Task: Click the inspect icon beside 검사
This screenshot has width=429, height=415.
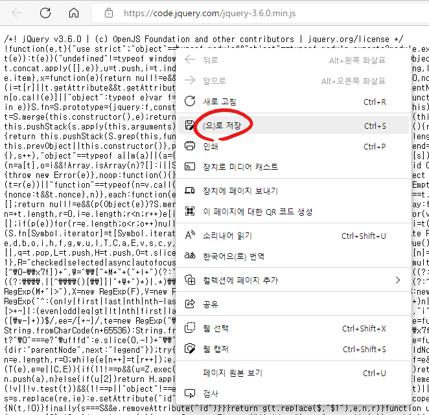Action: [190, 394]
